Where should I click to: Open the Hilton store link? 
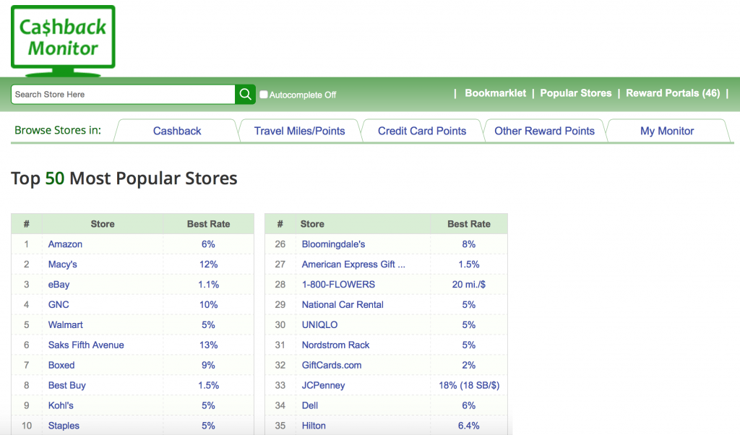point(314,426)
